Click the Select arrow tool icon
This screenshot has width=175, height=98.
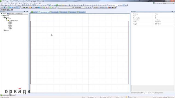pos(49,5)
